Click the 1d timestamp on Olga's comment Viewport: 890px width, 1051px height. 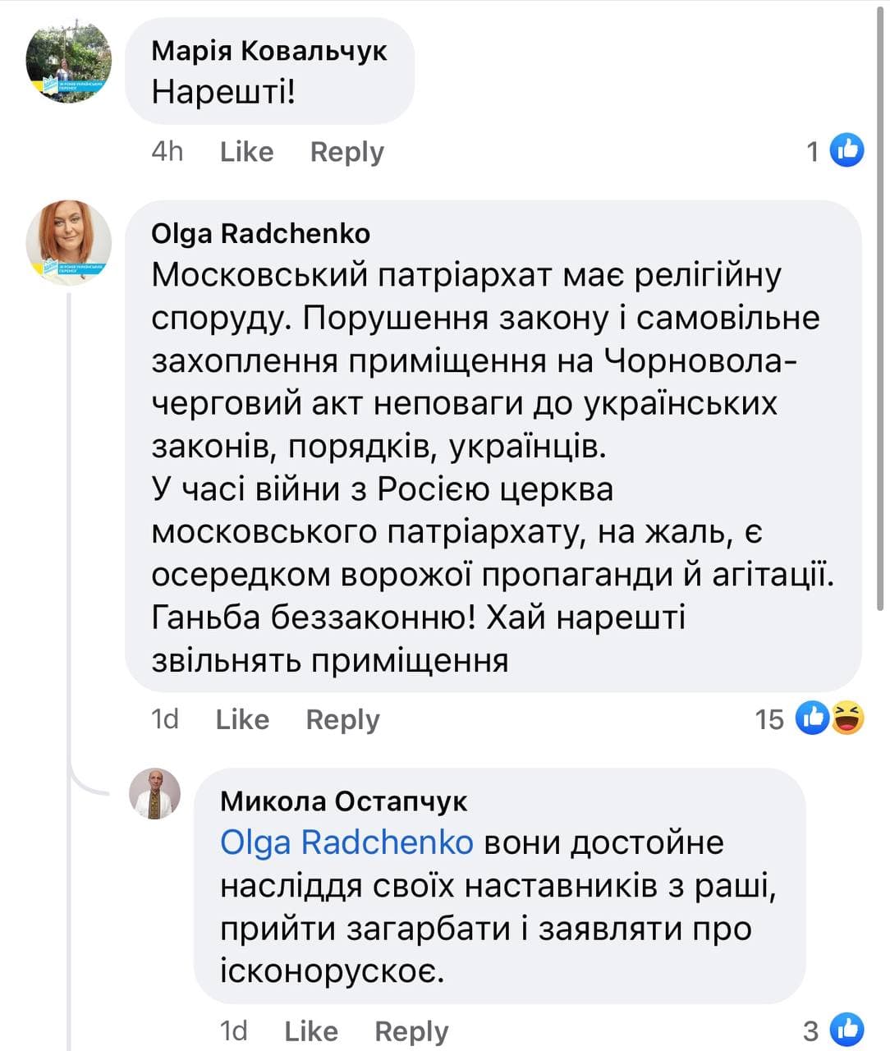coord(165,719)
